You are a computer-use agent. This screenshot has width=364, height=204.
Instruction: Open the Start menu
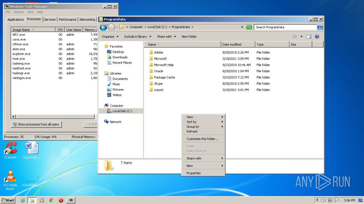click(x=8, y=200)
